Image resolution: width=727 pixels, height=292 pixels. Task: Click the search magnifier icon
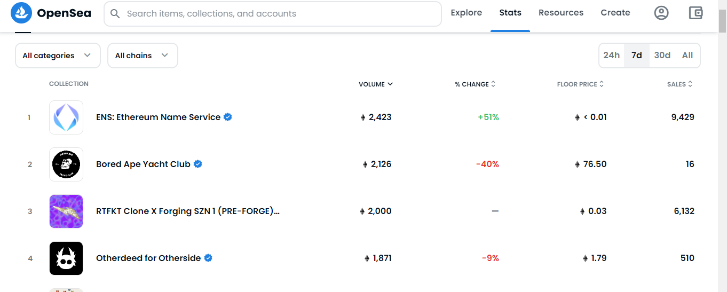click(115, 13)
